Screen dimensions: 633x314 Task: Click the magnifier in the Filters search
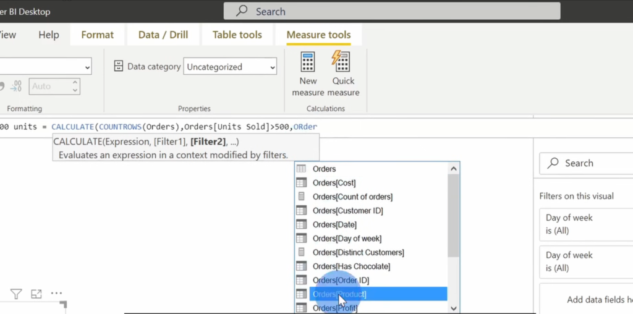coord(553,163)
